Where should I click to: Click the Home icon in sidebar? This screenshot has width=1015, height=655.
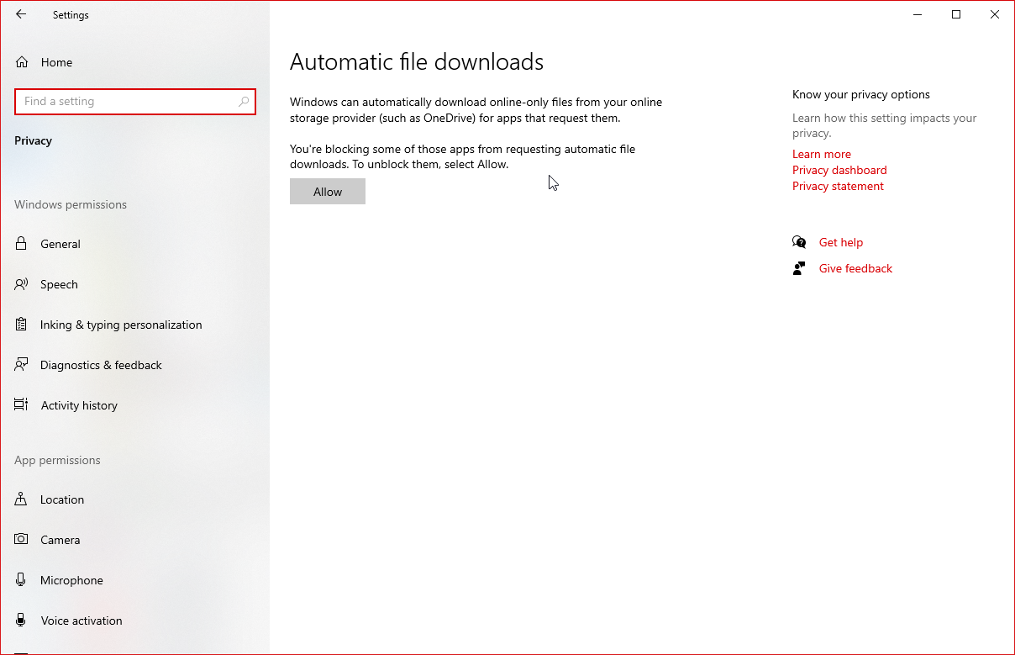pyautogui.click(x=21, y=62)
